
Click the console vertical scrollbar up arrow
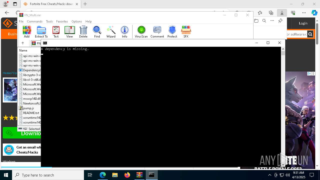coord(283,49)
